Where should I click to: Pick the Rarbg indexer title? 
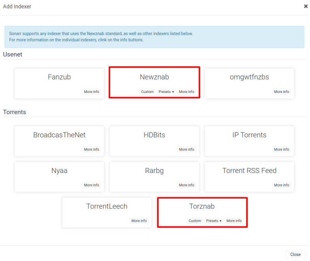tap(154, 171)
